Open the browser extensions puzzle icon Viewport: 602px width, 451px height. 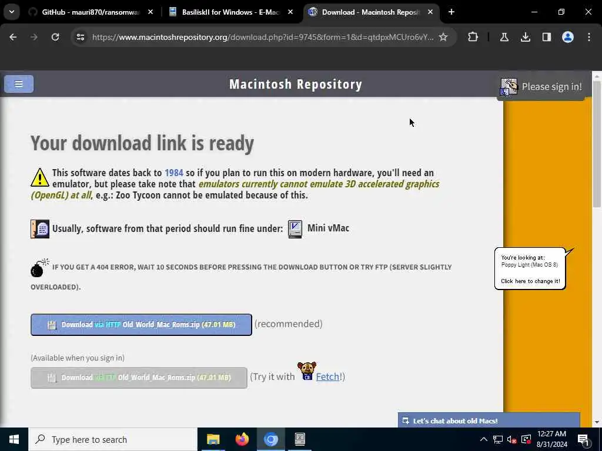click(x=473, y=37)
